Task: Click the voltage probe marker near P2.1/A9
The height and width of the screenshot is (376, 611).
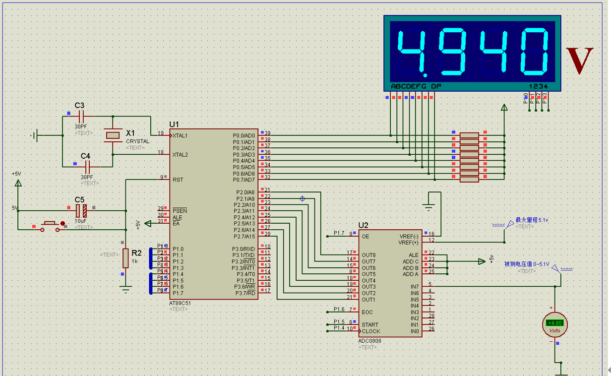Action: [302, 198]
